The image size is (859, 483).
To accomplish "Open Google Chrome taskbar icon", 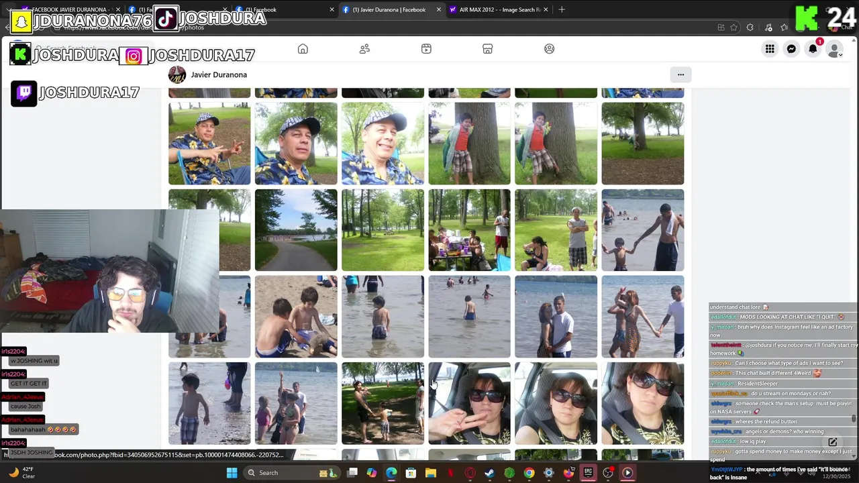I will tap(529, 472).
